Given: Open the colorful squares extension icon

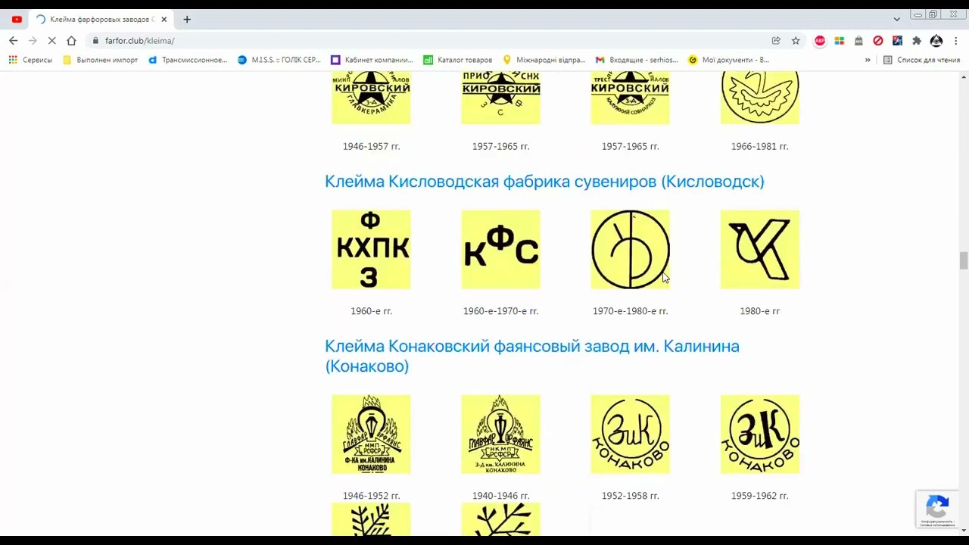Looking at the screenshot, I should tap(840, 41).
